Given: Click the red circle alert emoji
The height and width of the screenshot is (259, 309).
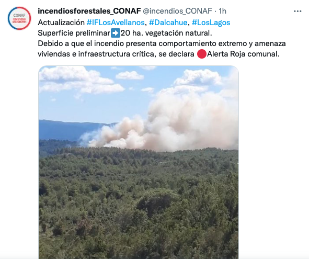Looking at the screenshot, I should [x=202, y=54].
